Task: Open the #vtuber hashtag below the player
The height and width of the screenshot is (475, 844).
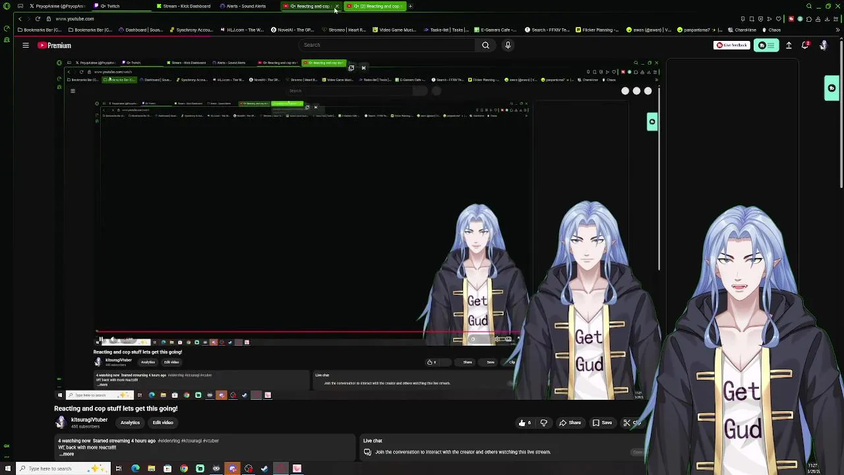Action: click(x=210, y=441)
